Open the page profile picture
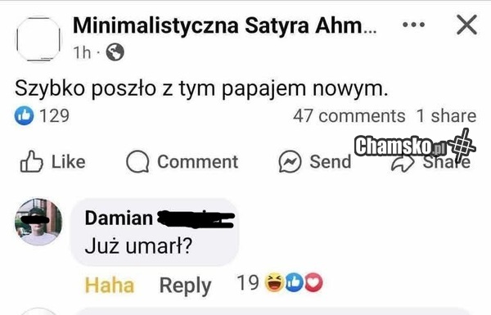The image size is (491, 315). tap(38, 38)
